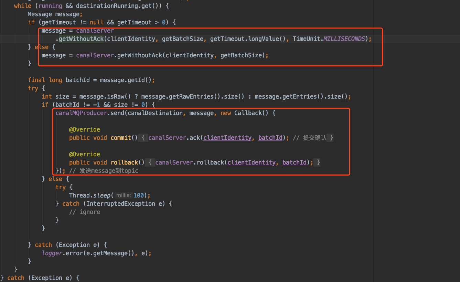Click 'final' keyword before long batchId
Image resolution: width=460 pixels, height=282 pixels.
click(36, 80)
